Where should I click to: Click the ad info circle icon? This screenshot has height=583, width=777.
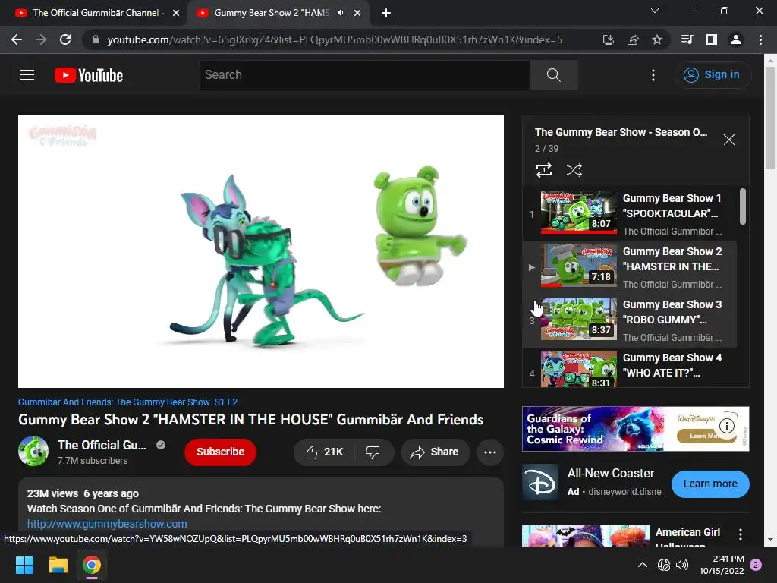[726, 425]
